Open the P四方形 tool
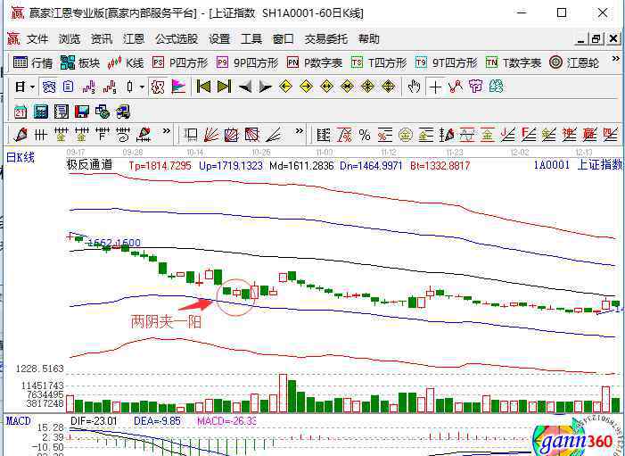 coord(180,62)
